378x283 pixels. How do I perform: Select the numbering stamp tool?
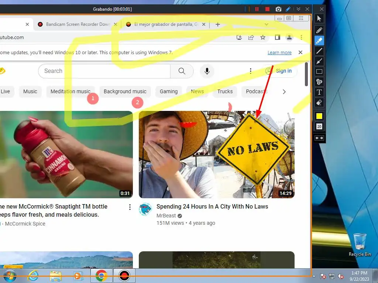[x=319, y=82]
